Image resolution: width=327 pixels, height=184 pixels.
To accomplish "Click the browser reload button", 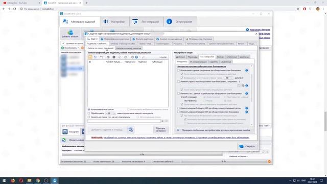I will 15,9.
